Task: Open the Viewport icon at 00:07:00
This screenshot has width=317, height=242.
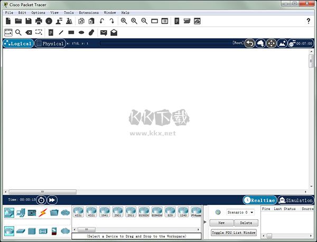Action: coord(301,43)
